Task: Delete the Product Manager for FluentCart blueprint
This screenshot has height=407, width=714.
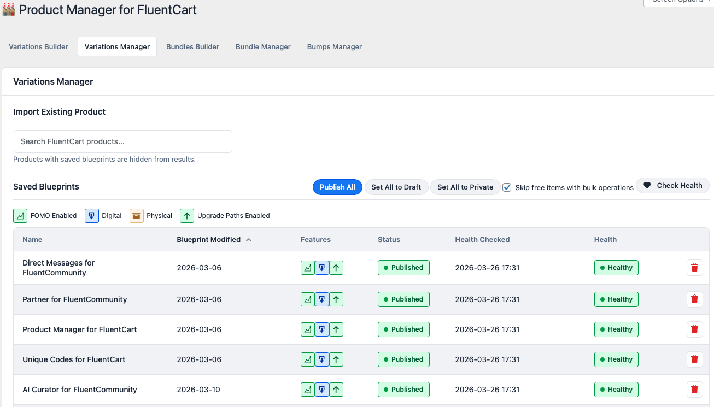Action: (695, 329)
